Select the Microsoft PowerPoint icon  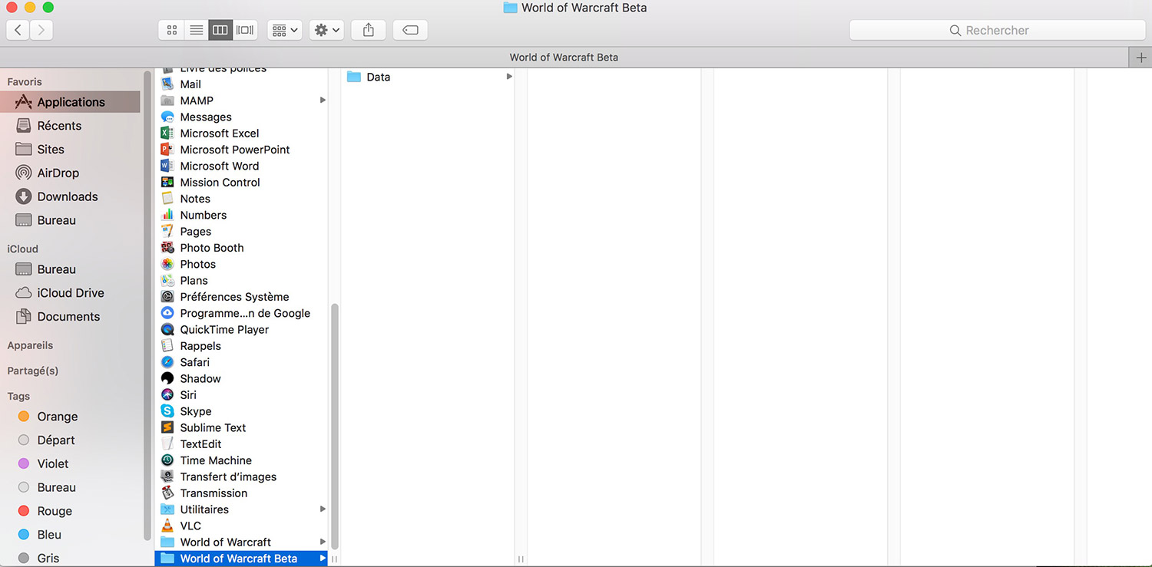point(167,150)
